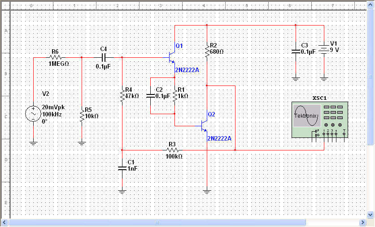Select resistor R6 zigzag symbol

click(56, 57)
